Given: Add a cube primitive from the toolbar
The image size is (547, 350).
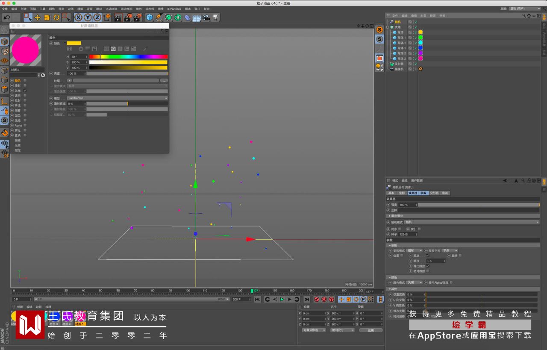Looking at the screenshot, I should (x=150, y=18).
